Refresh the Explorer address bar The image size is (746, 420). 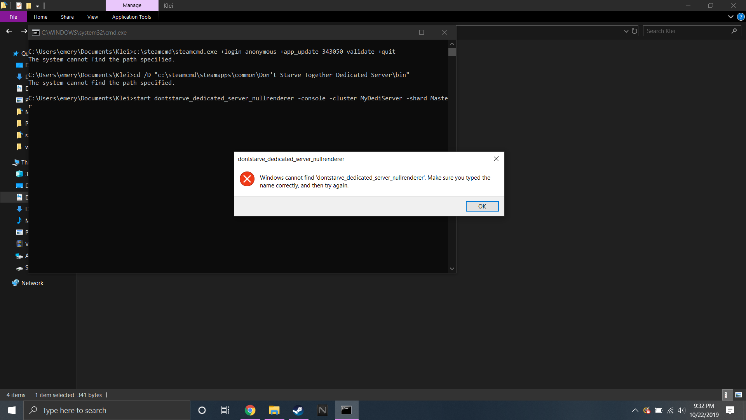click(634, 31)
